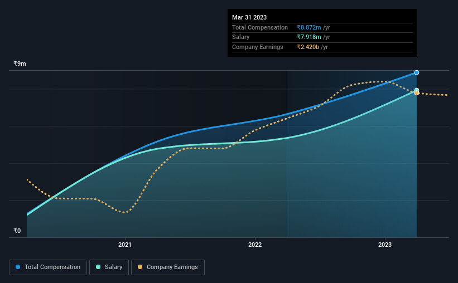Click the Salary tooltip row label

(x=240, y=37)
